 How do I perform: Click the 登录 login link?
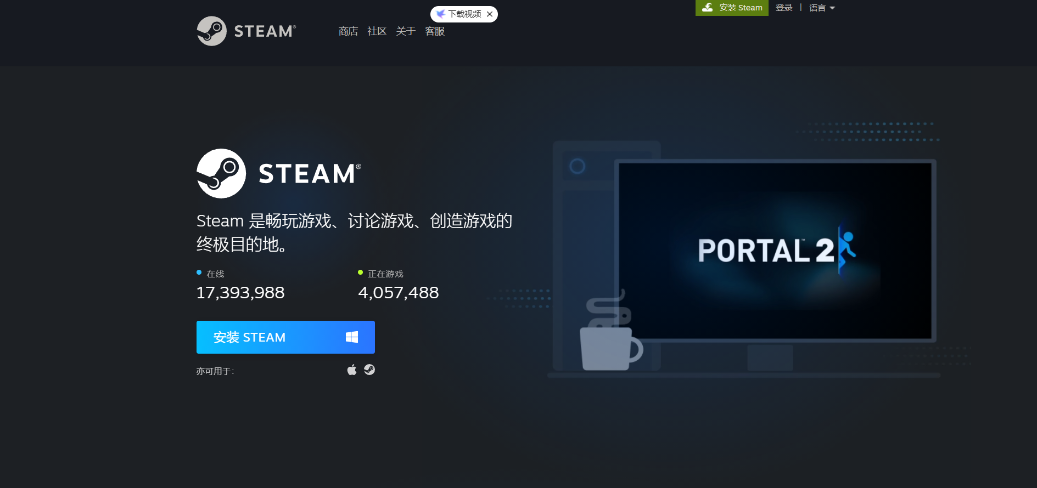pyautogui.click(x=784, y=8)
